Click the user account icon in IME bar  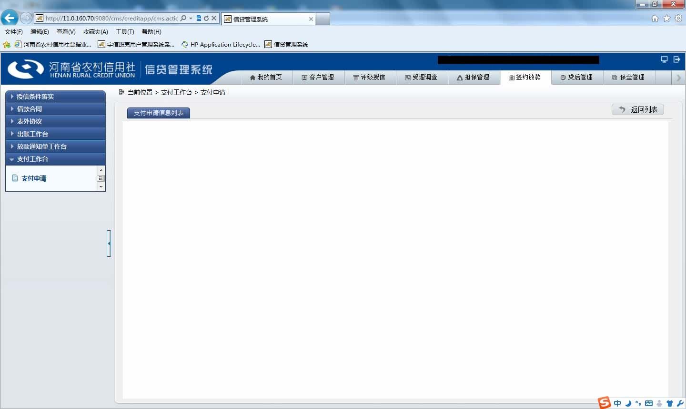[659, 403]
